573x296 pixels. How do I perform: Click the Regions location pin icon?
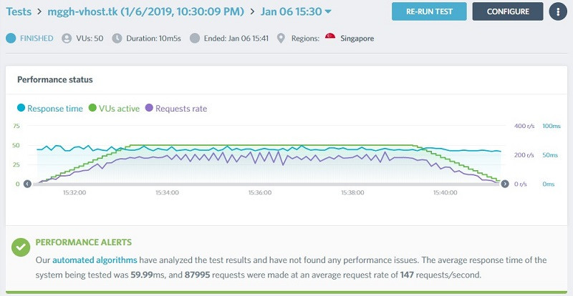pyautogui.click(x=281, y=39)
